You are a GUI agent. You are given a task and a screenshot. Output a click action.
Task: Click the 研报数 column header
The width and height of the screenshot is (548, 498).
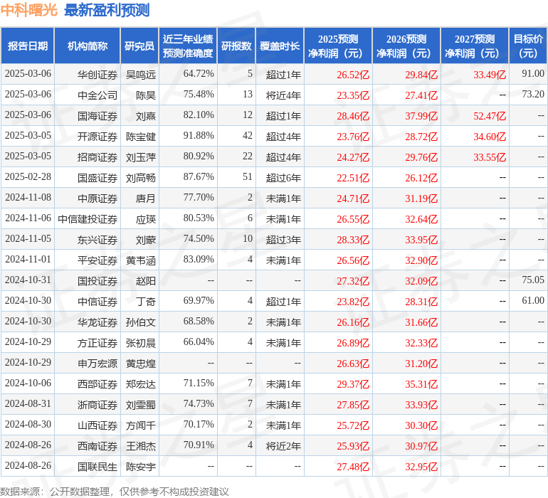click(236, 46)
